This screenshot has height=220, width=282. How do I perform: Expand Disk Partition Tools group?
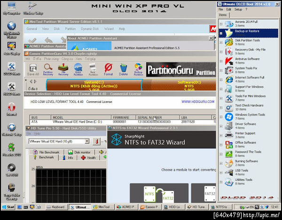click(221, 43)
